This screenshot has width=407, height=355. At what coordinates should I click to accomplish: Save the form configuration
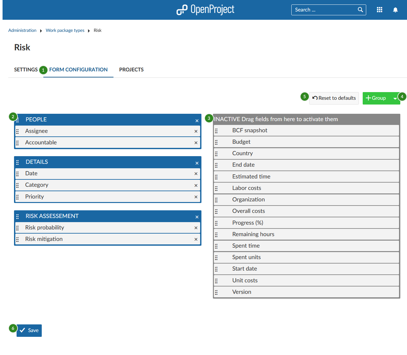(x=29, y=330)
